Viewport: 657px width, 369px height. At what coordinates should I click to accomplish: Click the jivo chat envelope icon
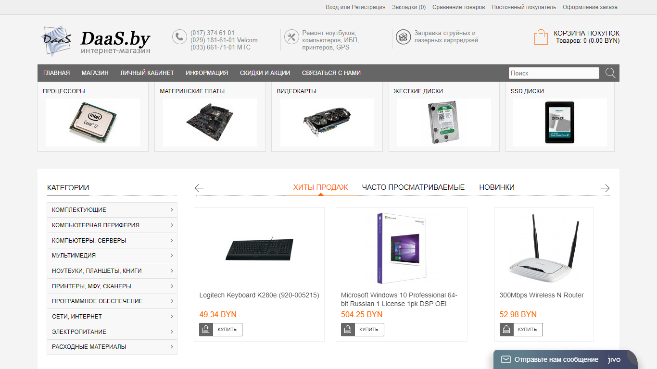tap(505, 359)
